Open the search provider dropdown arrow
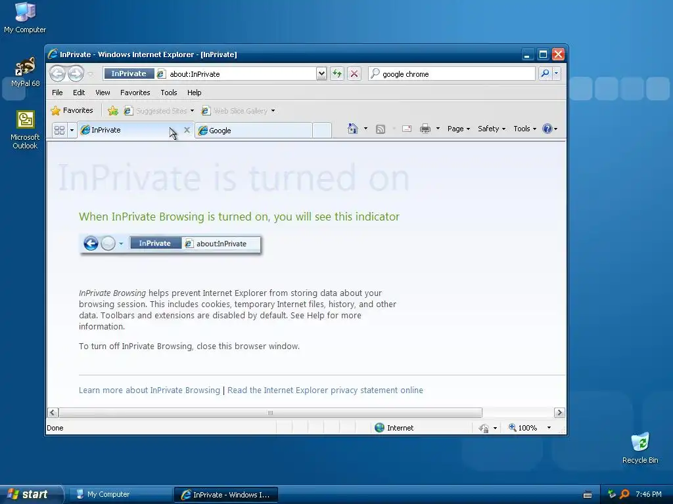The width and height of the screenshot is (673, 504). click(556, 73)
